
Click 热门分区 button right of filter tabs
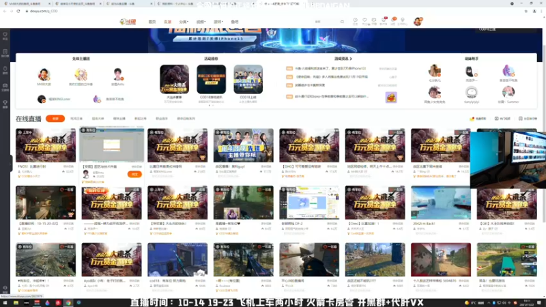(x=502, y=119)
